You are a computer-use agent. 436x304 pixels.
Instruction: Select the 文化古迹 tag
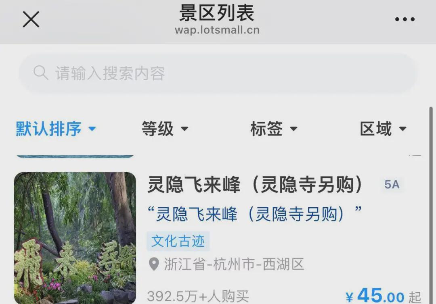[x=178, y=241]
